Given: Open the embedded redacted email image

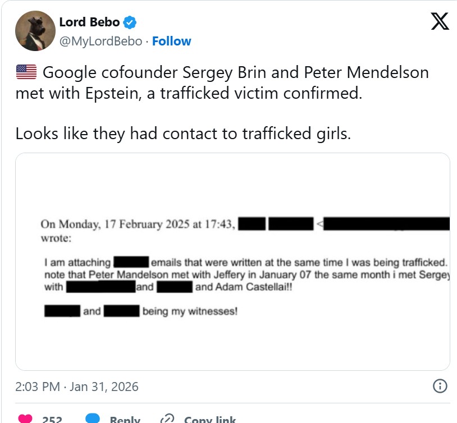Looking at the screenshot, I should click(232, 261).
